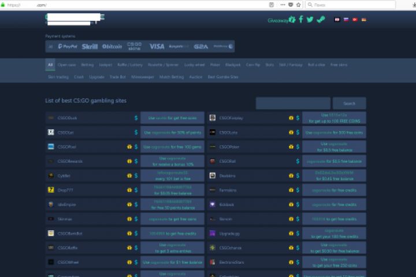Filter payment systems by G2A

(201, 47)
